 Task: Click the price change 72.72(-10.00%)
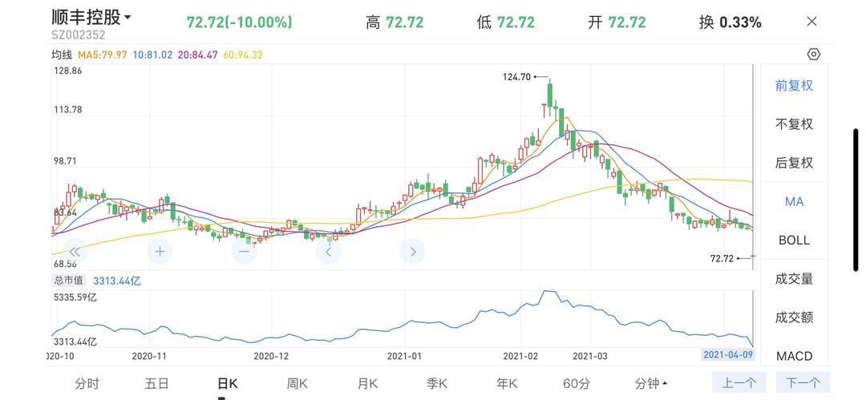[x=239, y=22]
